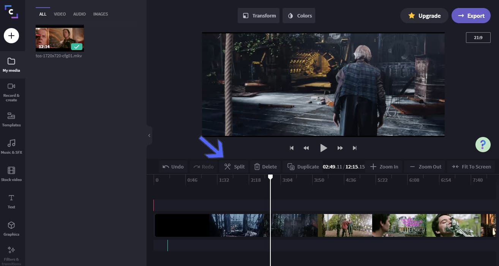Image resolution: width=499 pixels, height=266 pixels.
Task: Click the 5:22 mark on the timeline ruler
Action: (x=382, y=180)
